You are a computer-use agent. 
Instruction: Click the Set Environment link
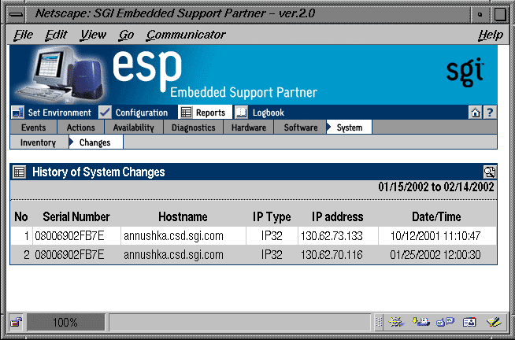[x=59, y=113]
